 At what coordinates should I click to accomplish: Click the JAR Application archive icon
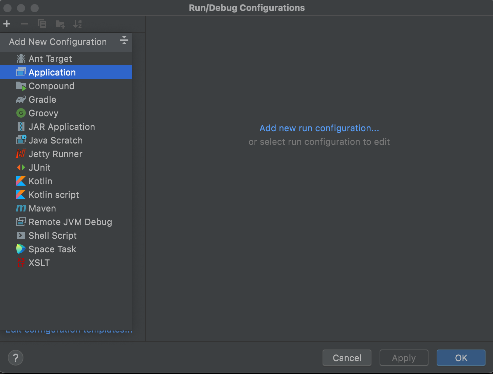(x=21, y=126)
